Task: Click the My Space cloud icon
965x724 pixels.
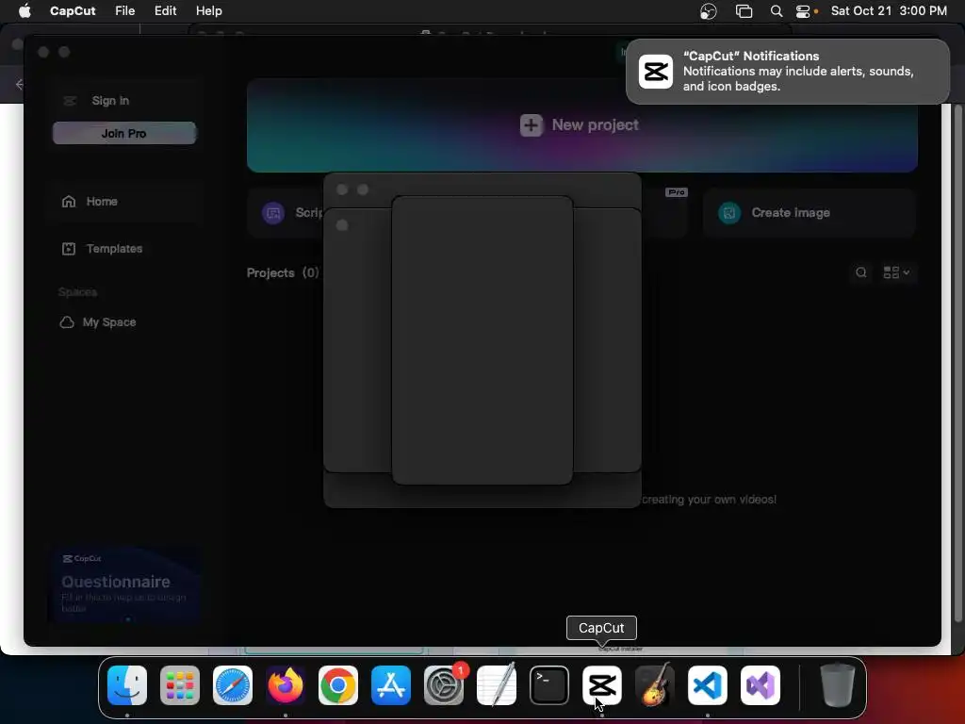Action: [x=67, y=322]
